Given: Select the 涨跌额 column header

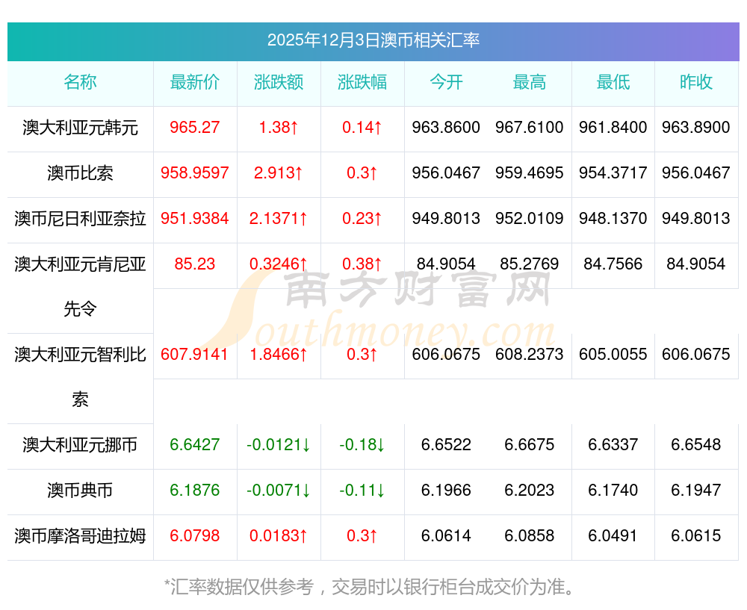Looking at the screenshot, I should coord(279,82).
